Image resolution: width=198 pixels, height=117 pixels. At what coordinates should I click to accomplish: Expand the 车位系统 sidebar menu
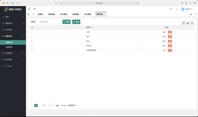click(13, 30)
